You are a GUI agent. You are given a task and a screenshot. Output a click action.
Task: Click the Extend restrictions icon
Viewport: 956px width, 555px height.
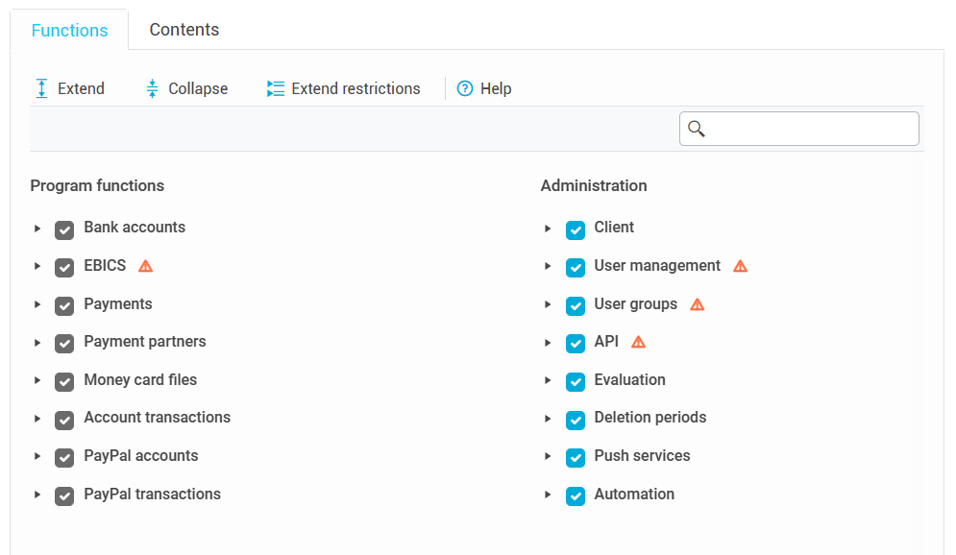(276, 88)
